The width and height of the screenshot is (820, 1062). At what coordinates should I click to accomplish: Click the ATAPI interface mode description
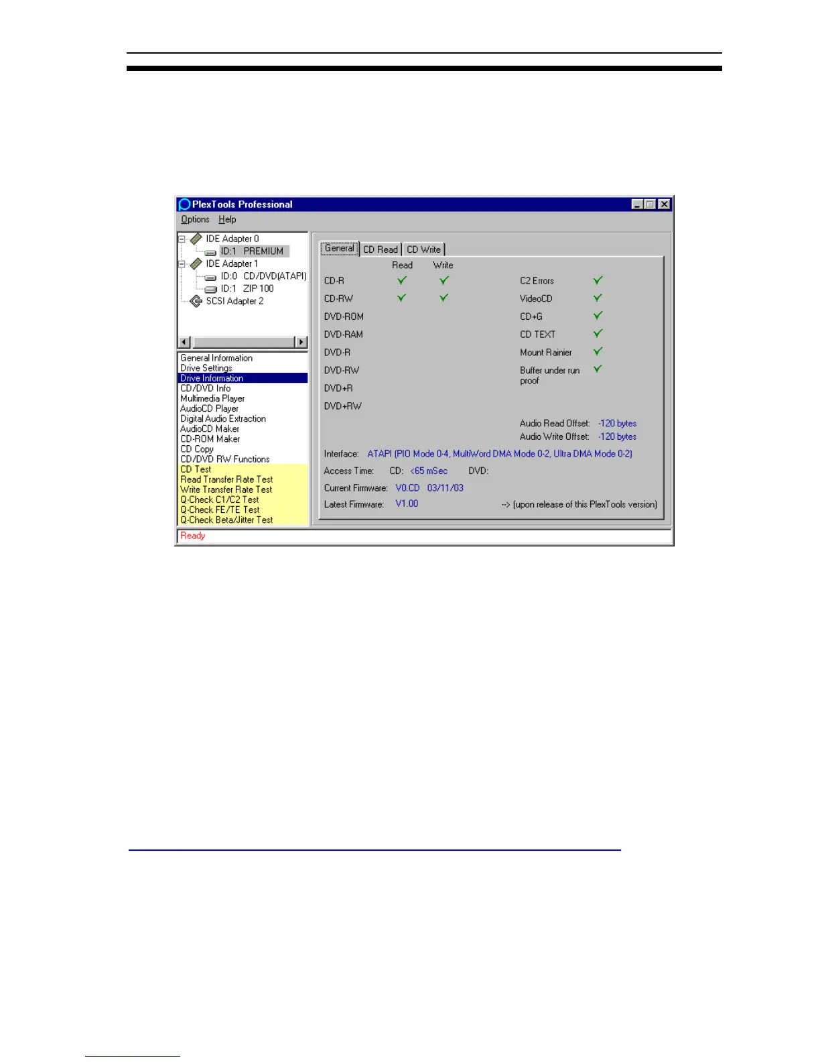pyautogui.click(x=500, y=454)
